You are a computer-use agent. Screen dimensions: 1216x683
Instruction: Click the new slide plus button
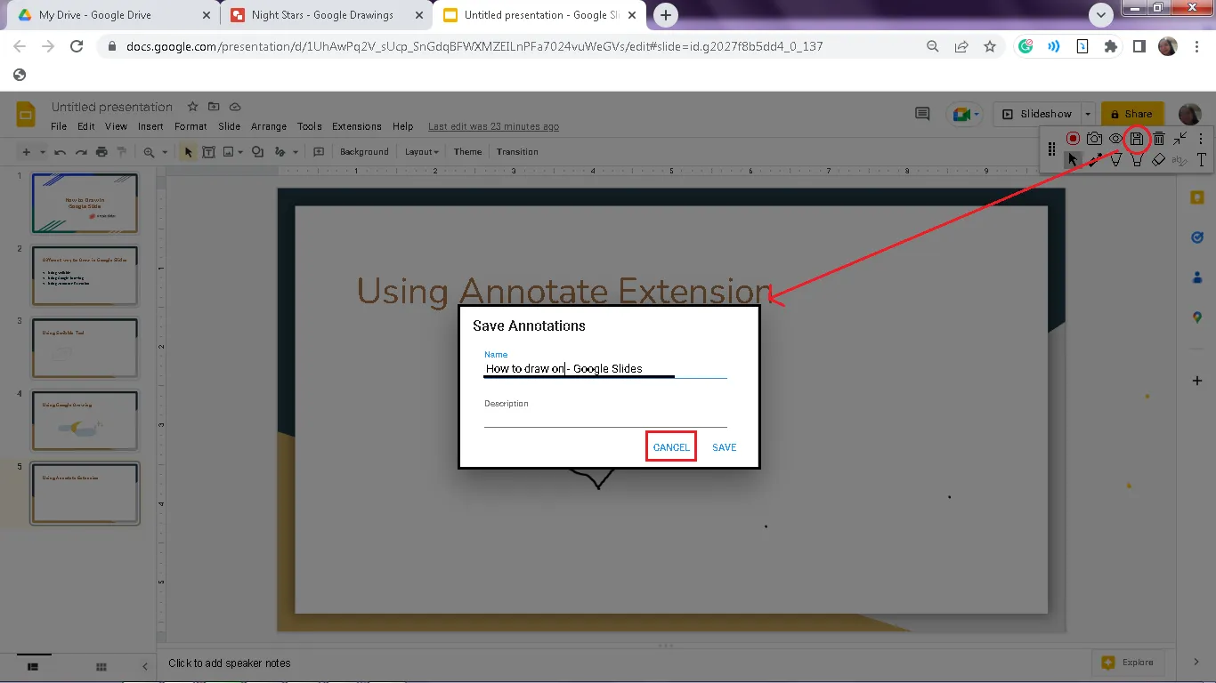27,152
